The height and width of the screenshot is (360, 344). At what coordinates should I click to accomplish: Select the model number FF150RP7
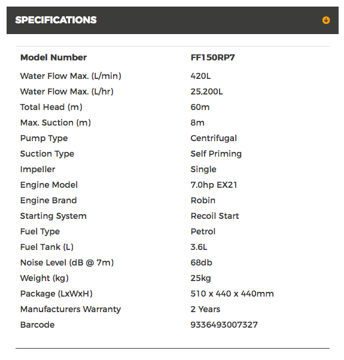click(212, 57)
